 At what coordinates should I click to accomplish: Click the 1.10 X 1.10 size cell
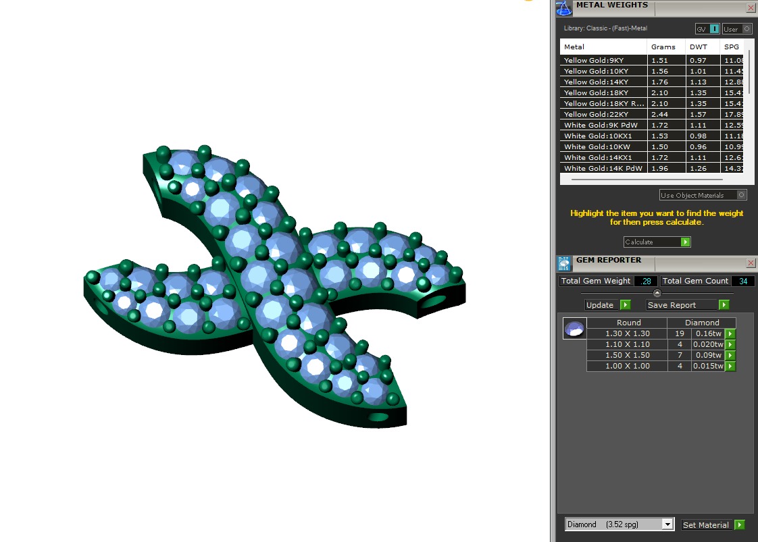628,344
